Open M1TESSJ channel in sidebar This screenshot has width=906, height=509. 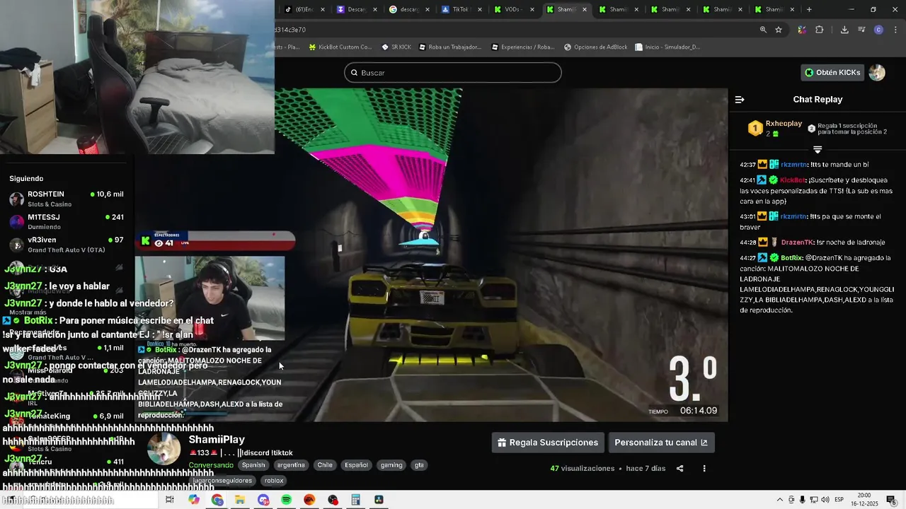click(67, 222)
